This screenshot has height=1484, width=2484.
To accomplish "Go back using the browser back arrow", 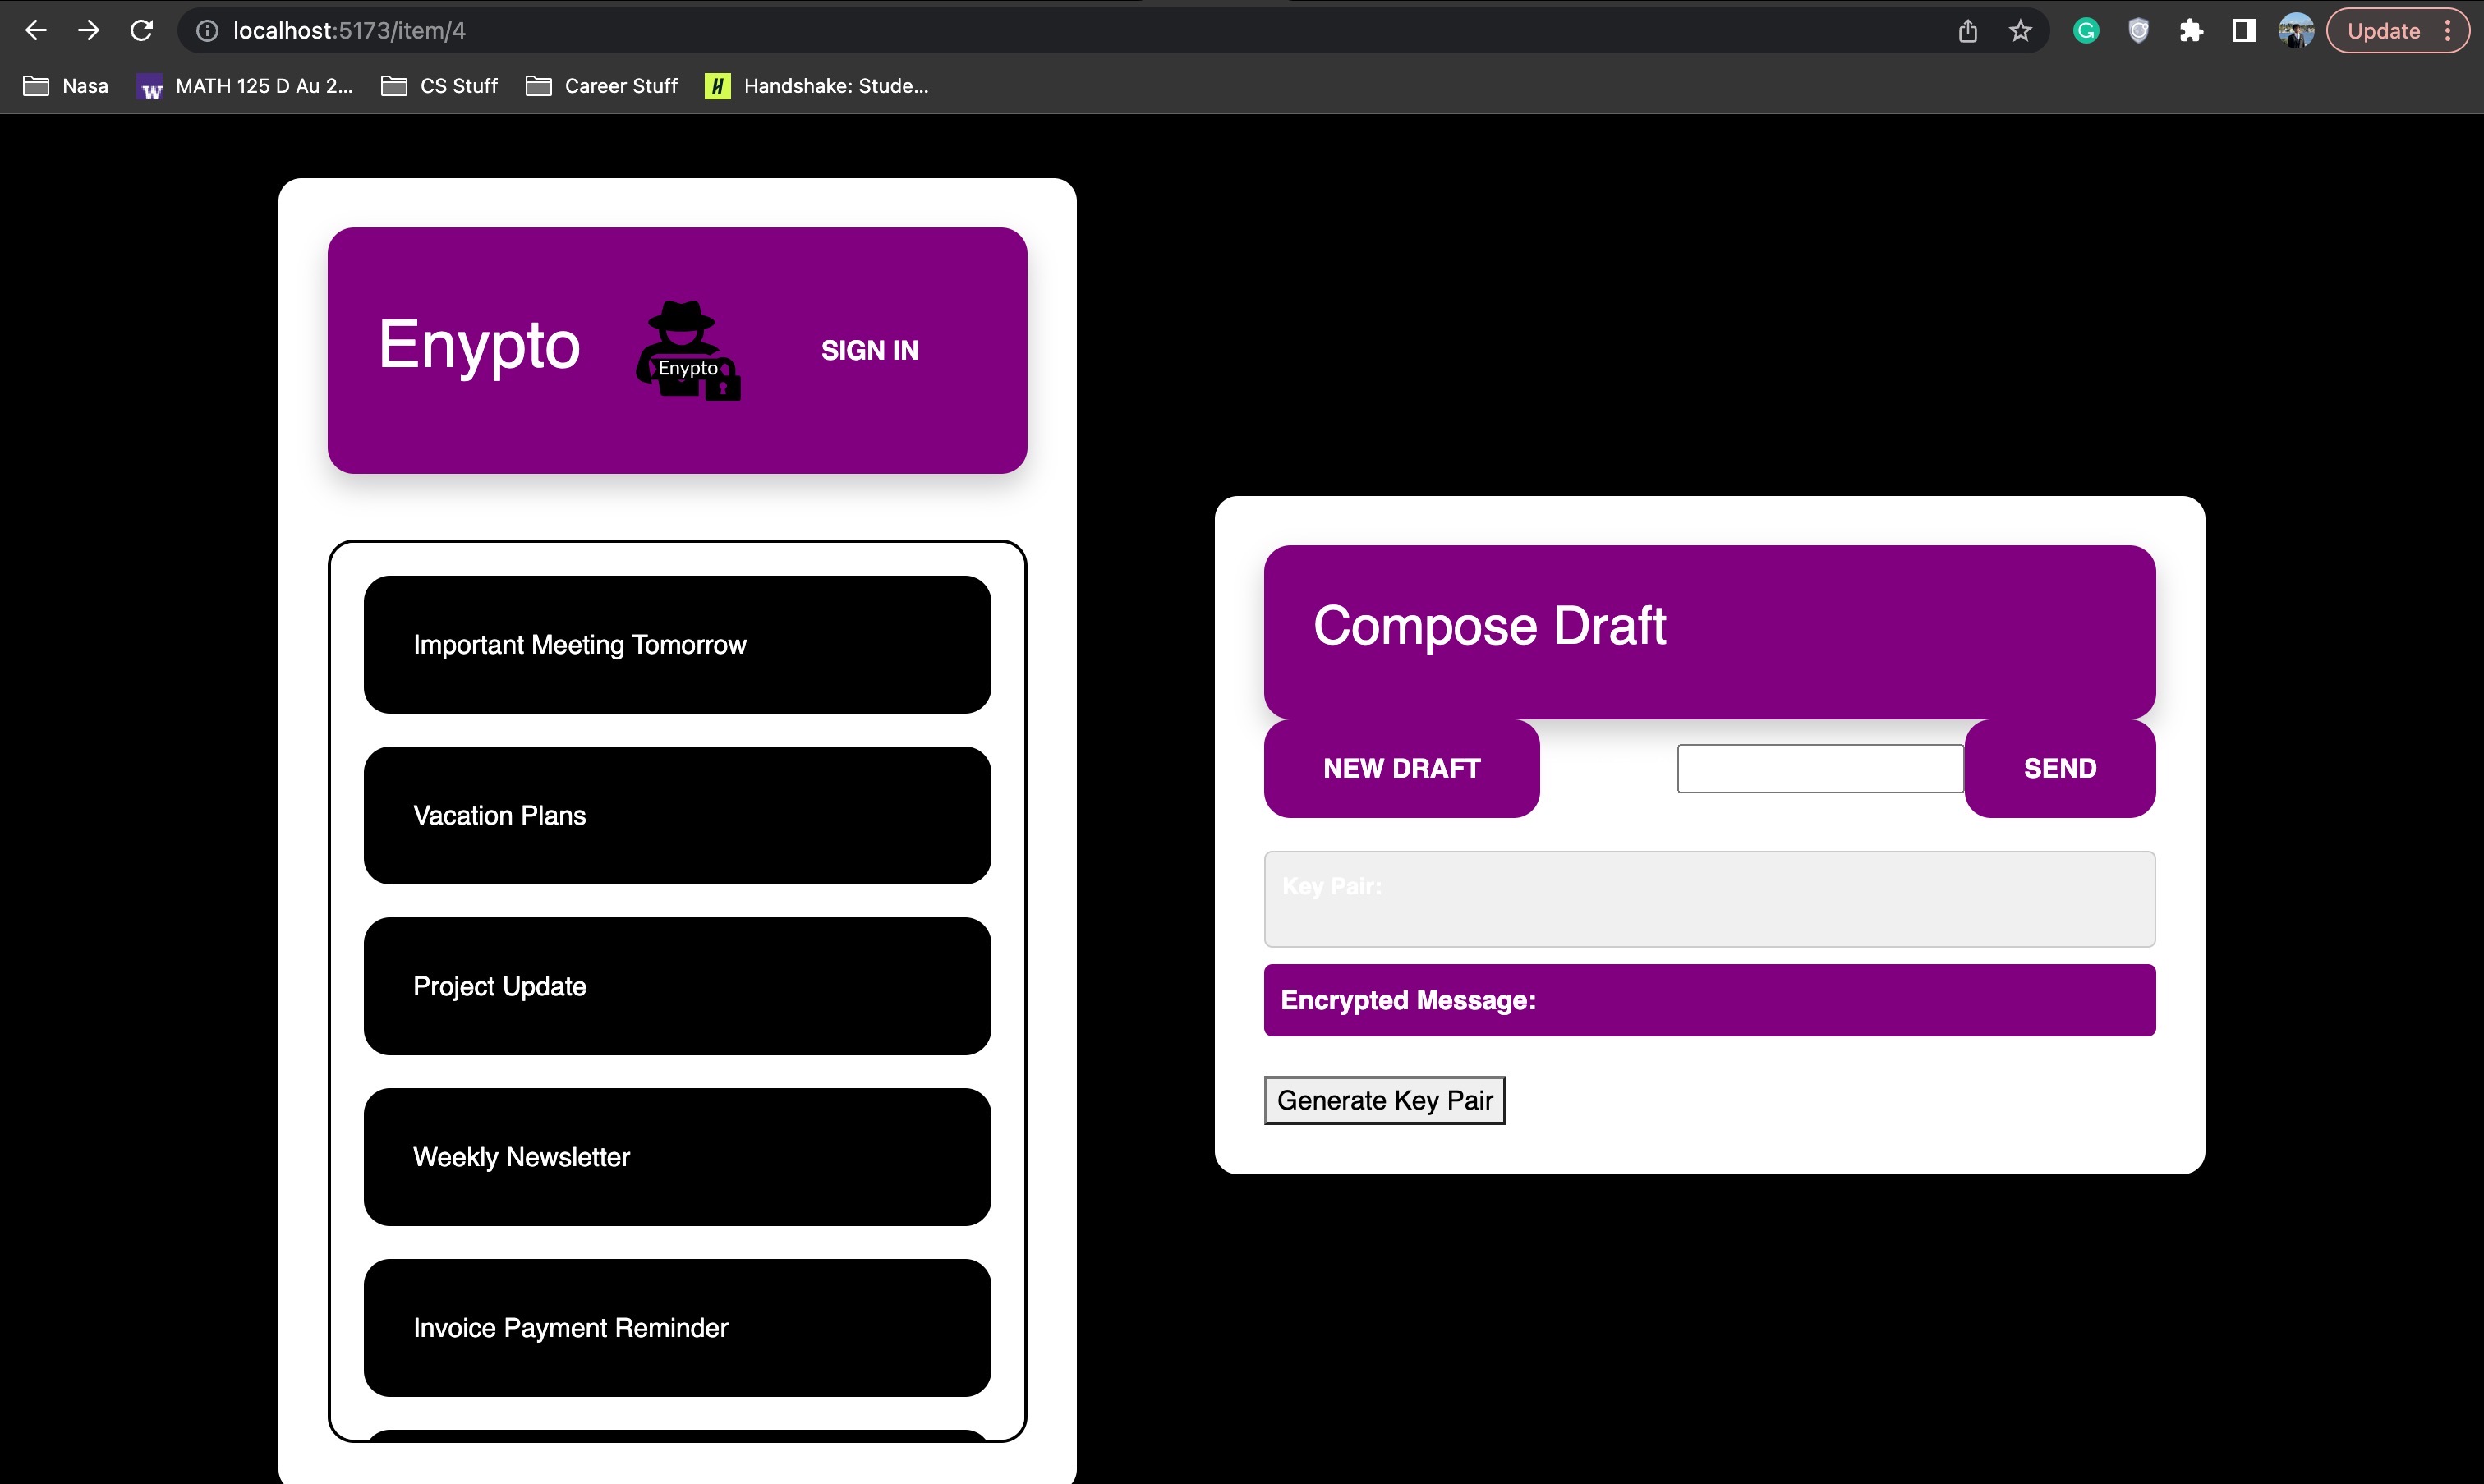I will tap(36, 31).
